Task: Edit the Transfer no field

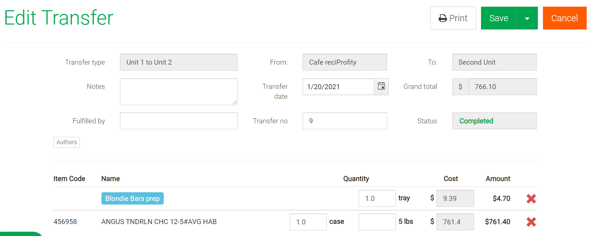Action: click(x=345, y=121)
